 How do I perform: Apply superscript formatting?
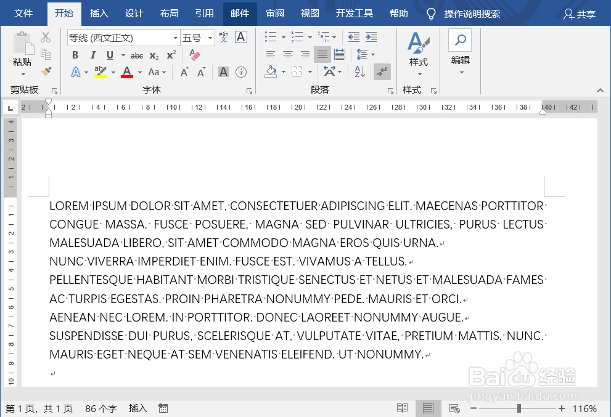171,55
